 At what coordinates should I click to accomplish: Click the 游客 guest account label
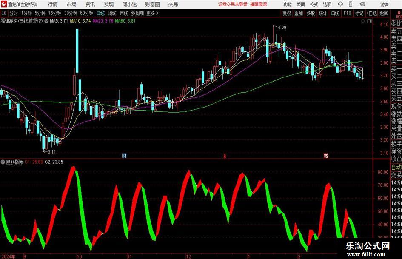point(384,5)
